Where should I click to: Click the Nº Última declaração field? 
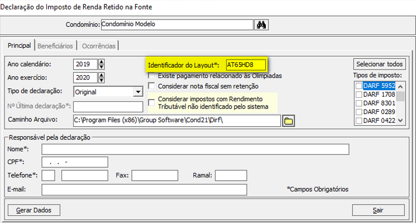click(x=108, y=107)
